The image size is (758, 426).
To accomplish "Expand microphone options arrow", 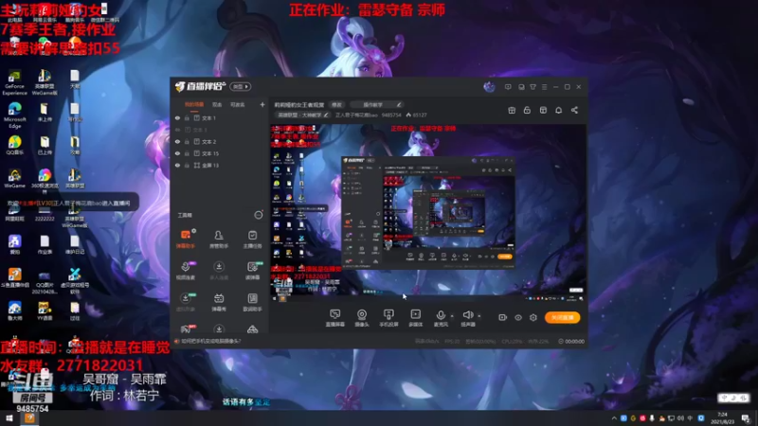I will click(452, 316).
